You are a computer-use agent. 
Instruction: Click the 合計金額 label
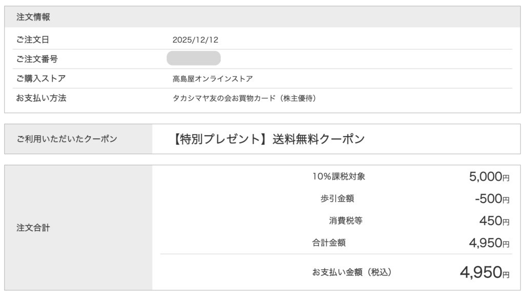pos(329,243)
